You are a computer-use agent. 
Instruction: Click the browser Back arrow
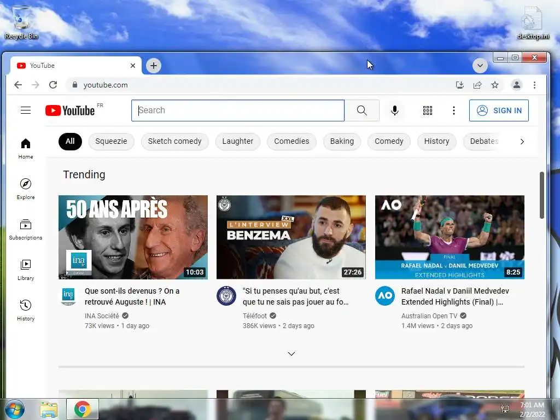(x=18, y=85)
